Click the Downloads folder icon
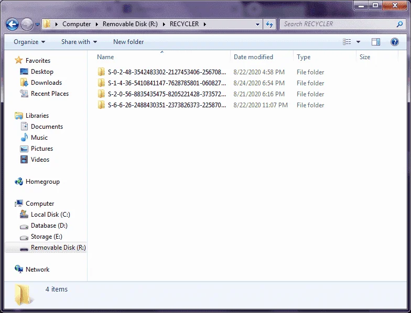 [x=24, y=83]
